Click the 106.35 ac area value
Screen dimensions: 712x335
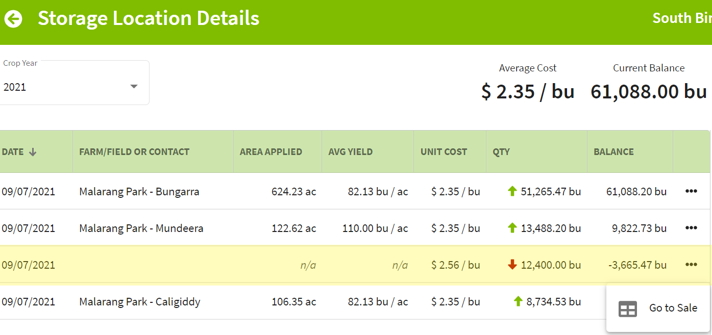pyautogui.click(x=294, y=302)
